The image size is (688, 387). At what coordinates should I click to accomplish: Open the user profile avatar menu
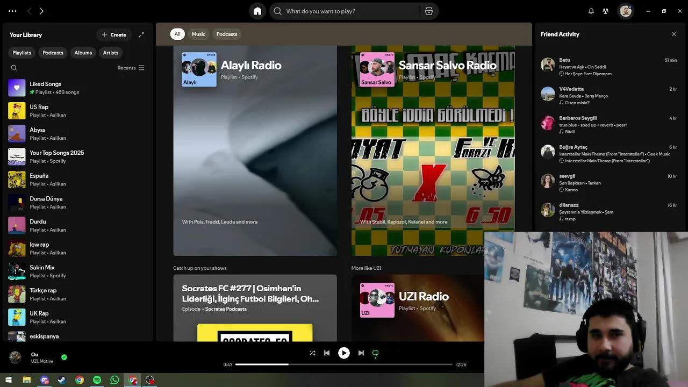coord(626,11)
